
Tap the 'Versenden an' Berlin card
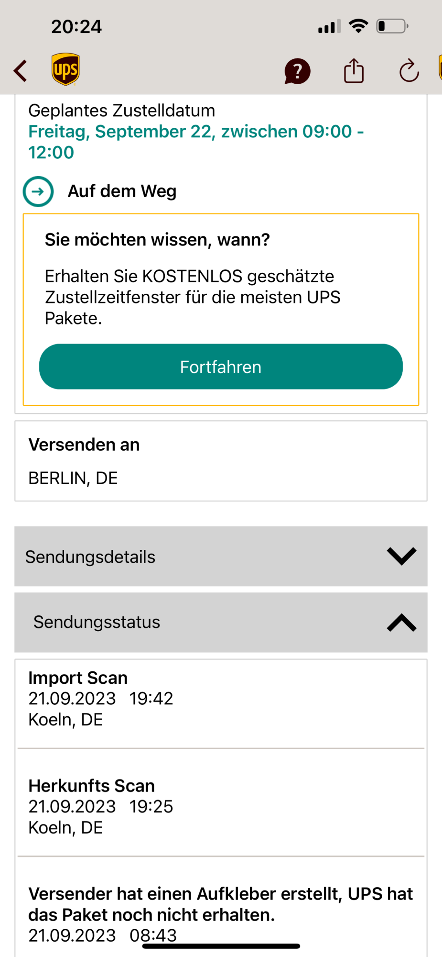pos(221,461)
